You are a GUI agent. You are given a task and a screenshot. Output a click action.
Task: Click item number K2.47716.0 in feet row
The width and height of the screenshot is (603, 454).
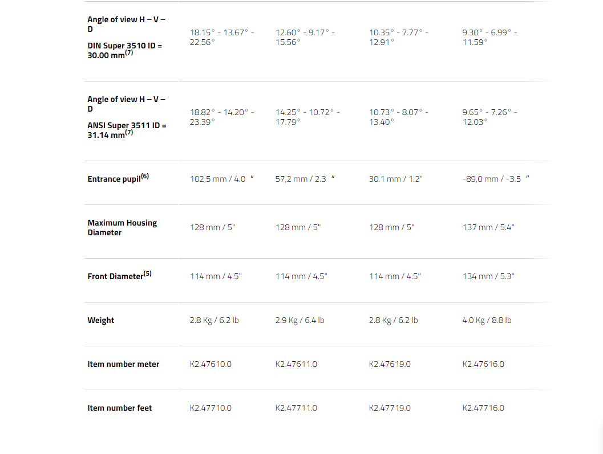click(483, 407)
